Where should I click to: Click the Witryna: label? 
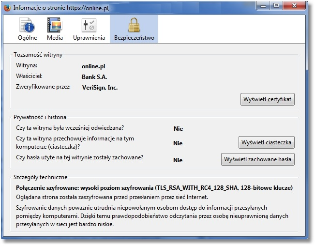click(27, 65)
